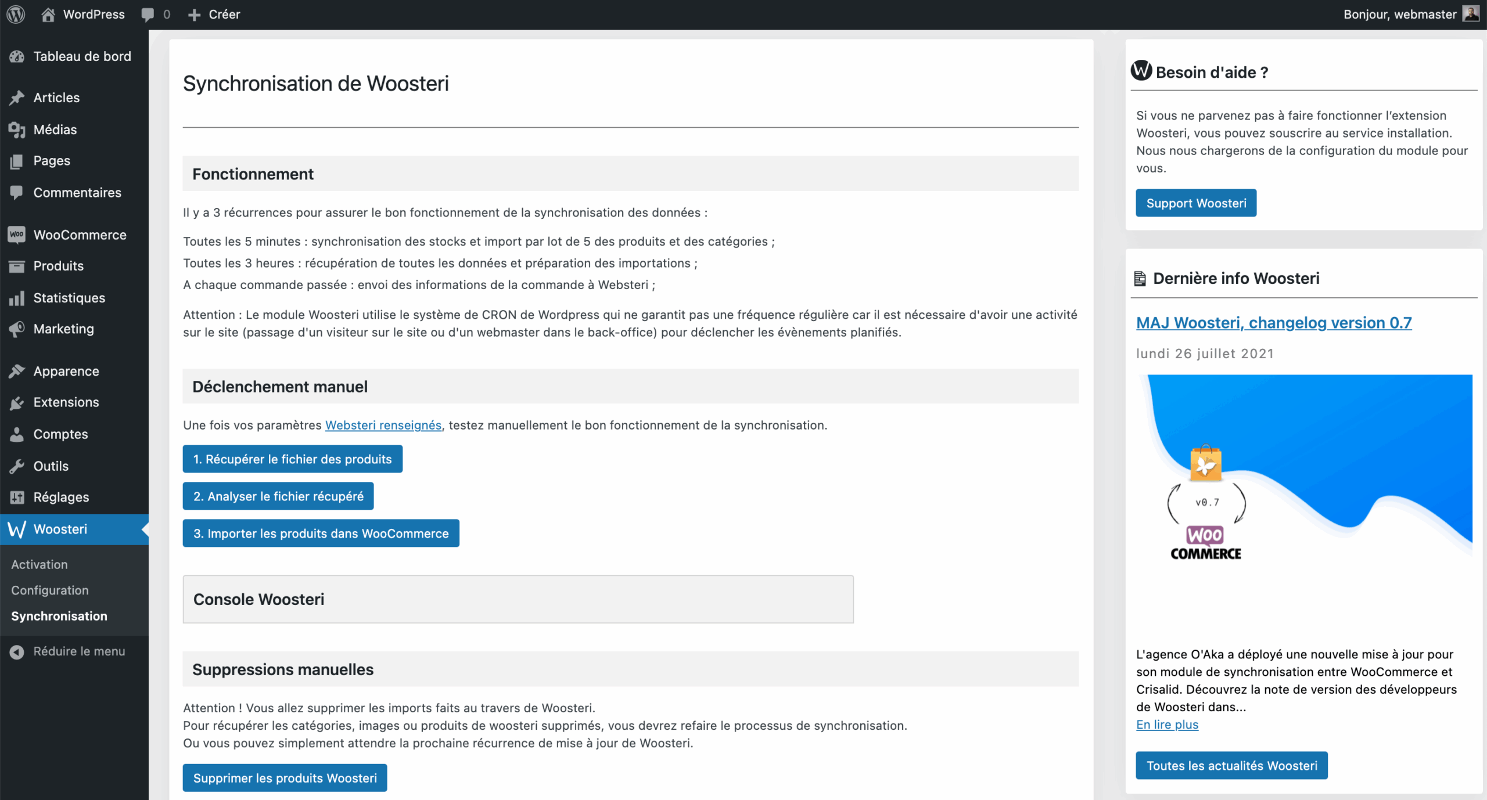This screenshot has height=800, width=1487.
Task: Open MAJ Woosteri changelog version 0.7 link
Action: click(1273, 323)
